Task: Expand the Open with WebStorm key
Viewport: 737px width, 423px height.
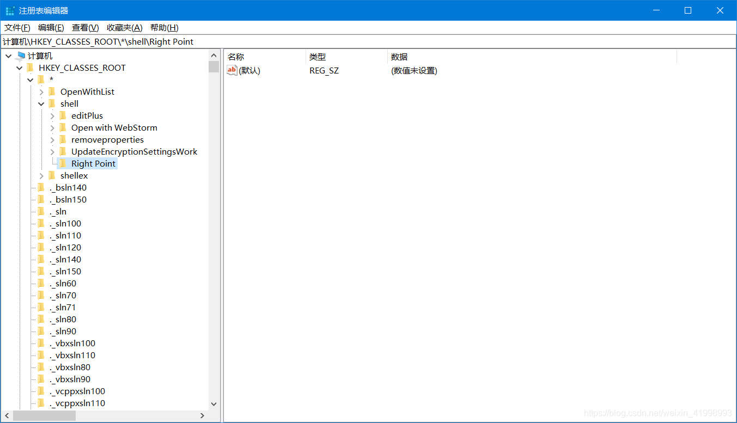Action: pyautogui.click(x=52, y=127)
